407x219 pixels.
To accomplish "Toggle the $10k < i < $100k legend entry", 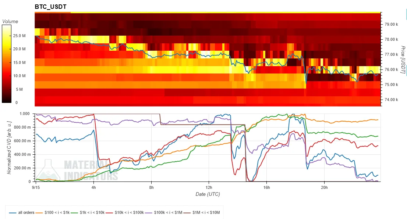I will tap(125, 212).
